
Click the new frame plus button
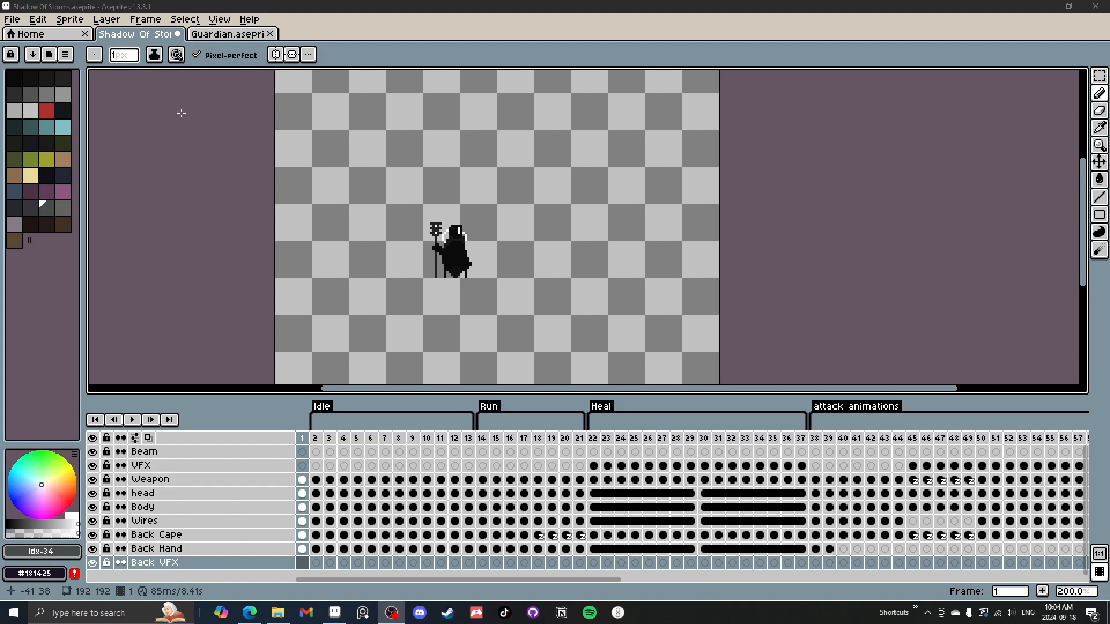pyautogui.click(x=1042, y=590)
